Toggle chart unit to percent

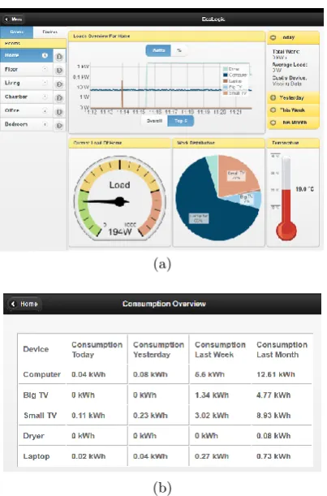tap(179, 50)
